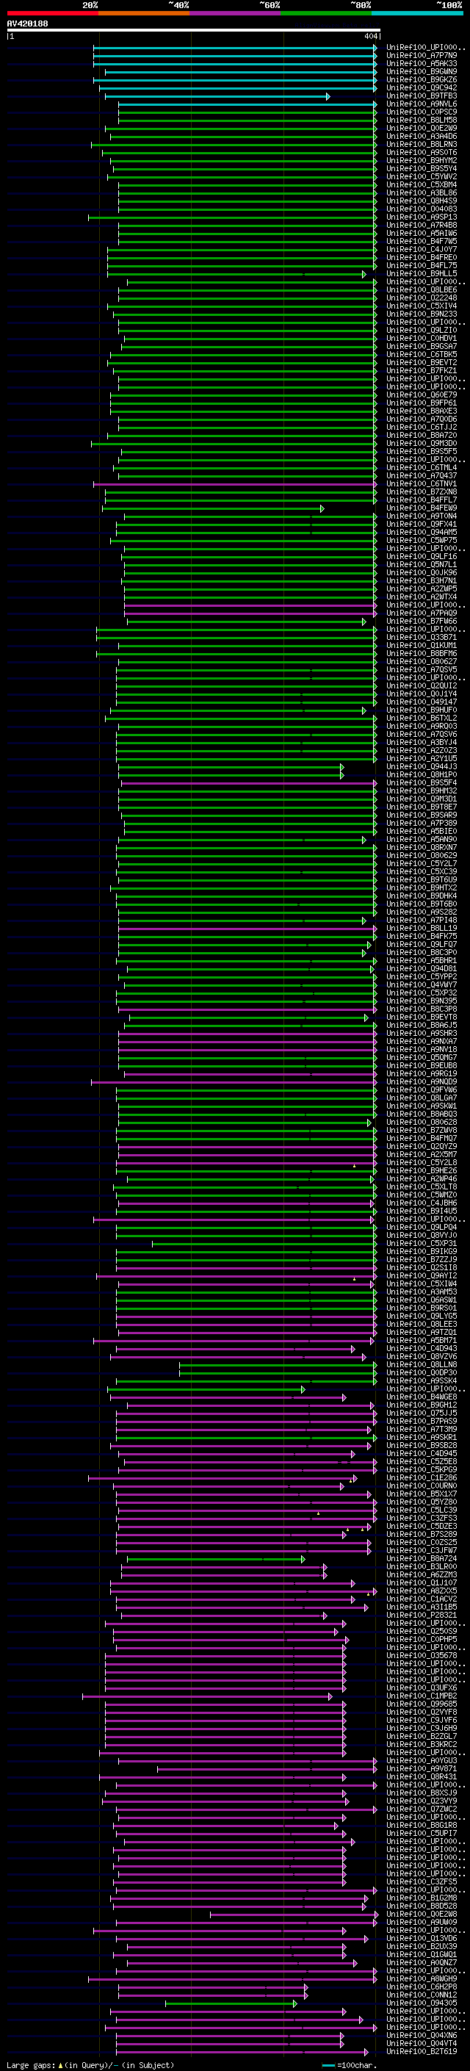Screen dimensions: 470x2071
Task: Click hit label UniRef100_A9SHR3
Action: [x=422, y=1033]
